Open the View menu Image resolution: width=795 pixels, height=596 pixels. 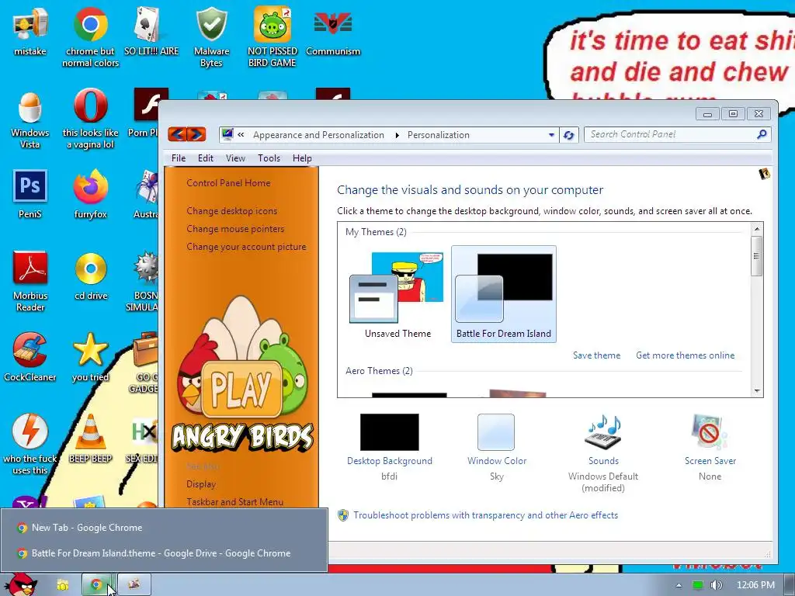[x=235, y=158]
